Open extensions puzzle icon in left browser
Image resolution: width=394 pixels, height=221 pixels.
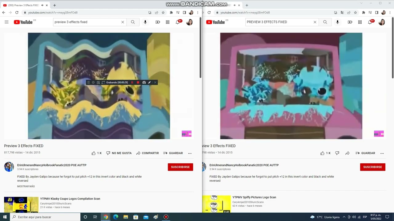[x=171, y=13]
